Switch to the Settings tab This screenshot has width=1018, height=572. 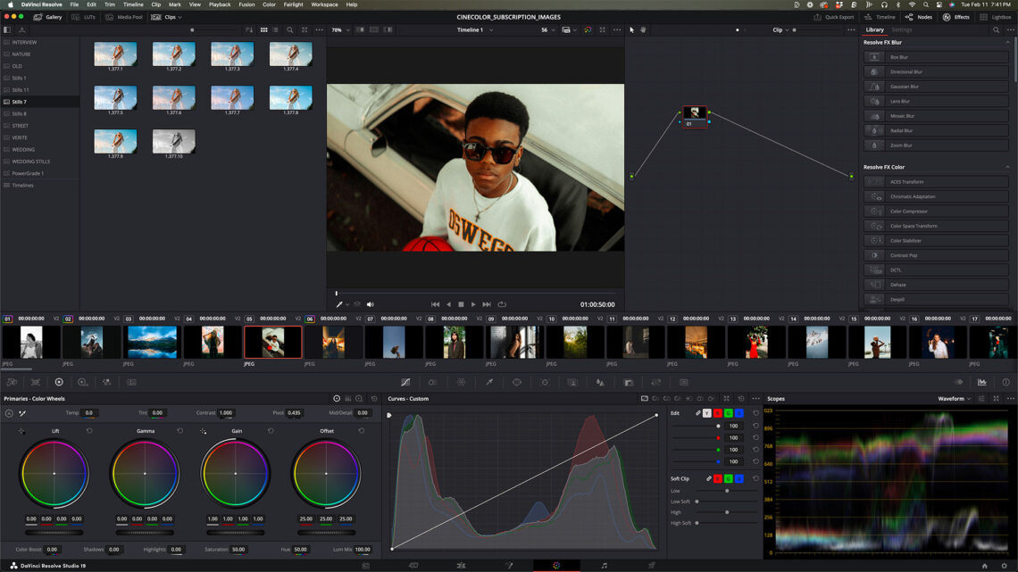[902, 29]
